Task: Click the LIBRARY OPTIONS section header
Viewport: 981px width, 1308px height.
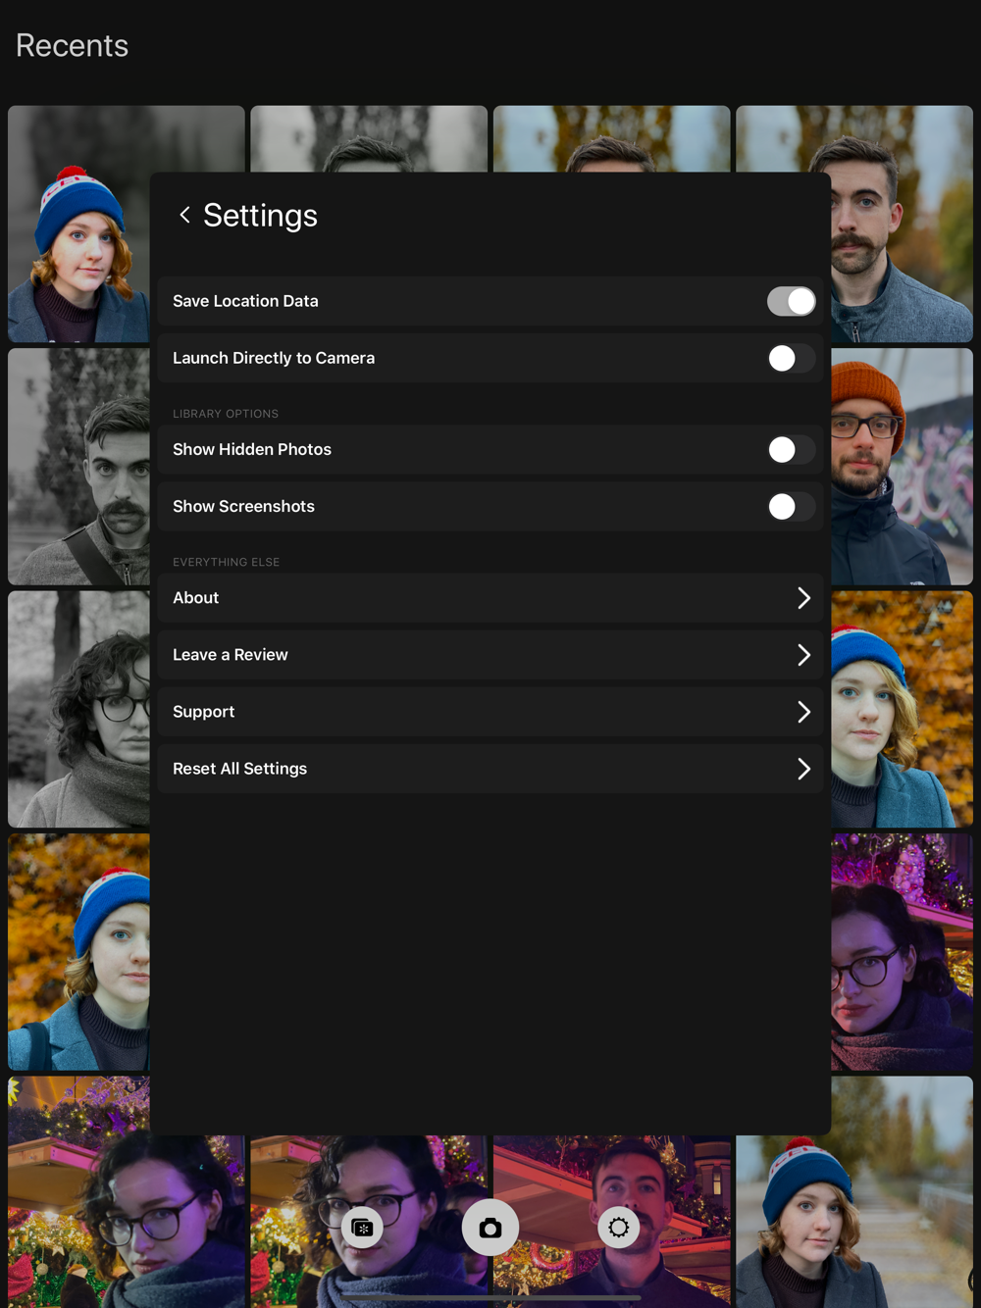Action: click(226, 414)
